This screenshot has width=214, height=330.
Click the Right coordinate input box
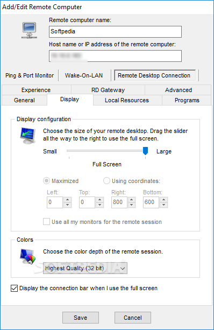click(x=119, y=202)
